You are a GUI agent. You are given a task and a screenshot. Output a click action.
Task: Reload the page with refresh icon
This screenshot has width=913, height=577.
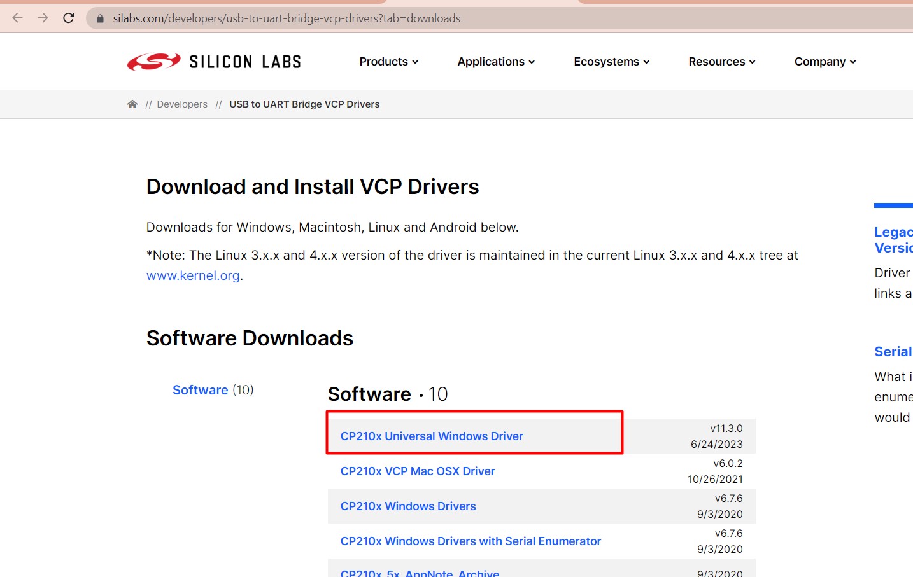coord(69,18)
